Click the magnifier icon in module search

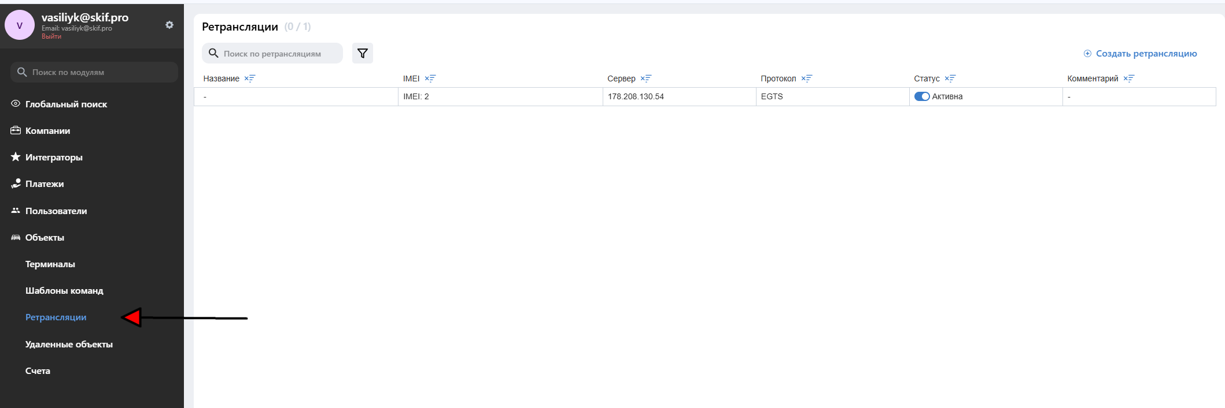click(22, 72)
